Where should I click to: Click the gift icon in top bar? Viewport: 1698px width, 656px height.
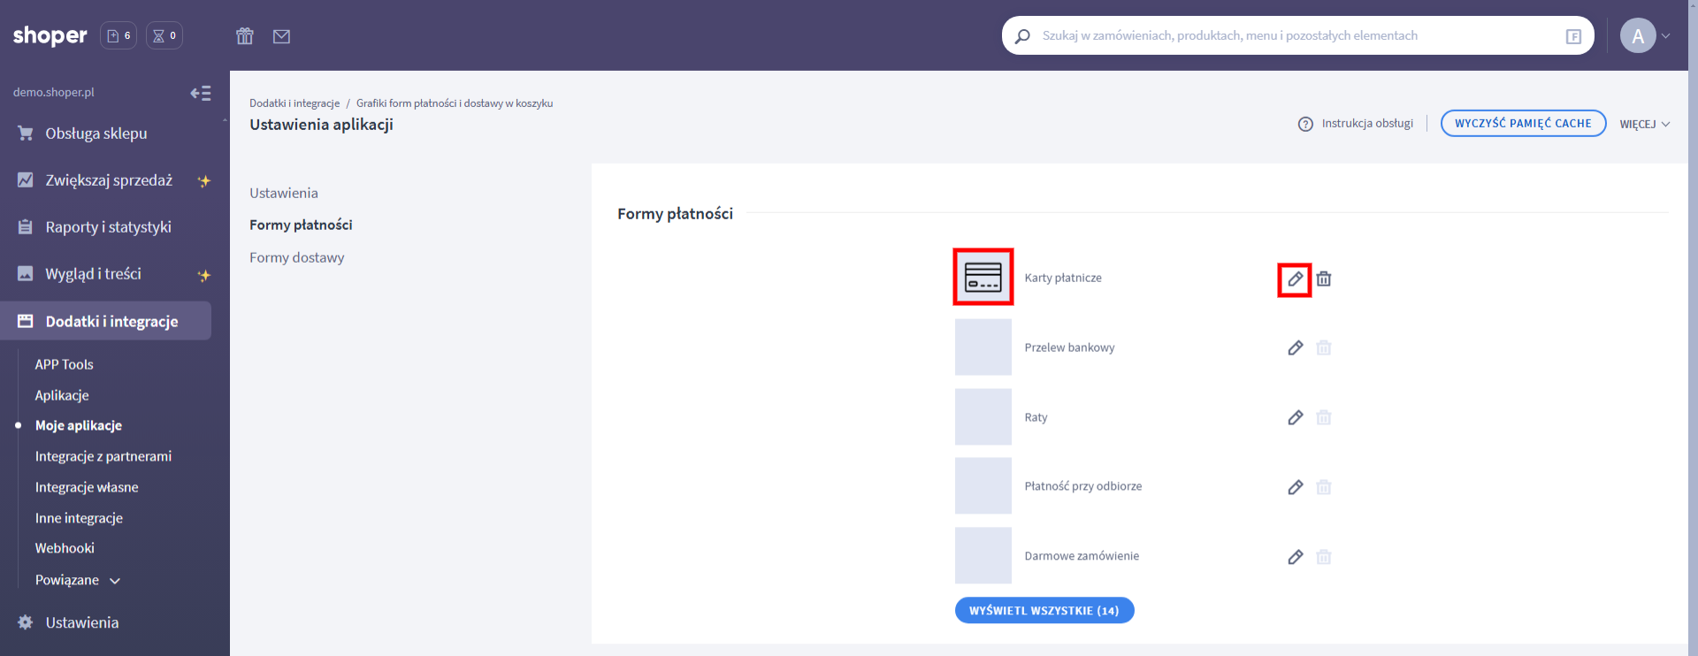click(x=245, y=36)
